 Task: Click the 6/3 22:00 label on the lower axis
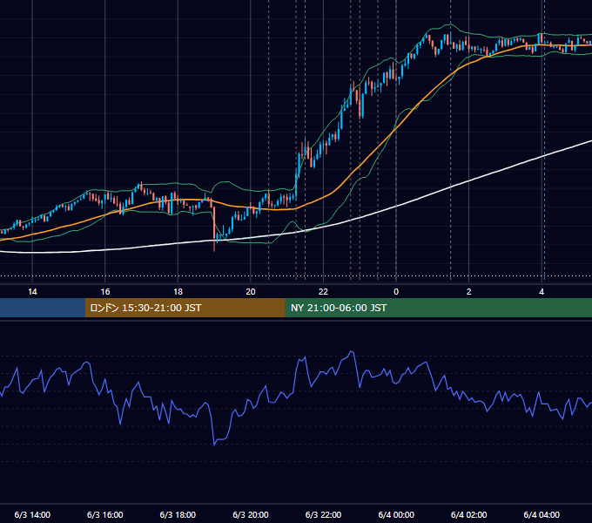pyautogui.click(x=323, y=514)
